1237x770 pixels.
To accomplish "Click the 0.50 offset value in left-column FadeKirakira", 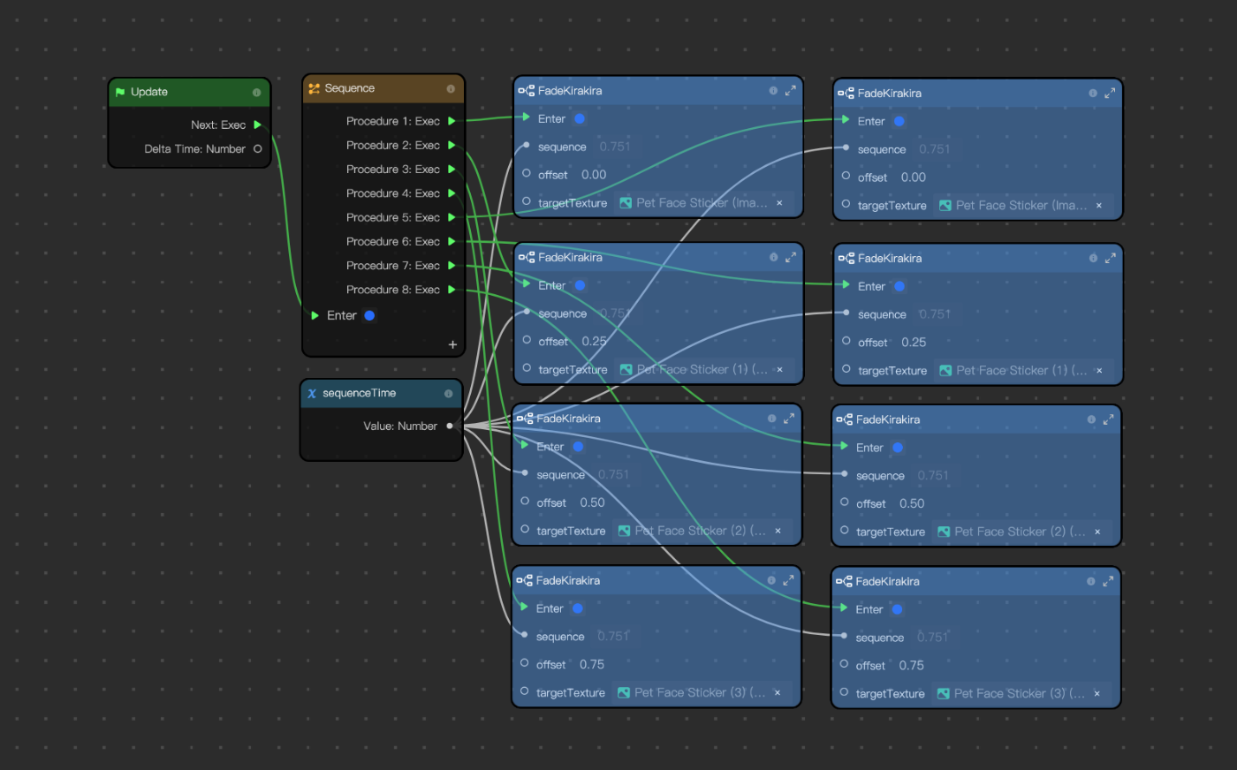I will click(x=592, y=503).
